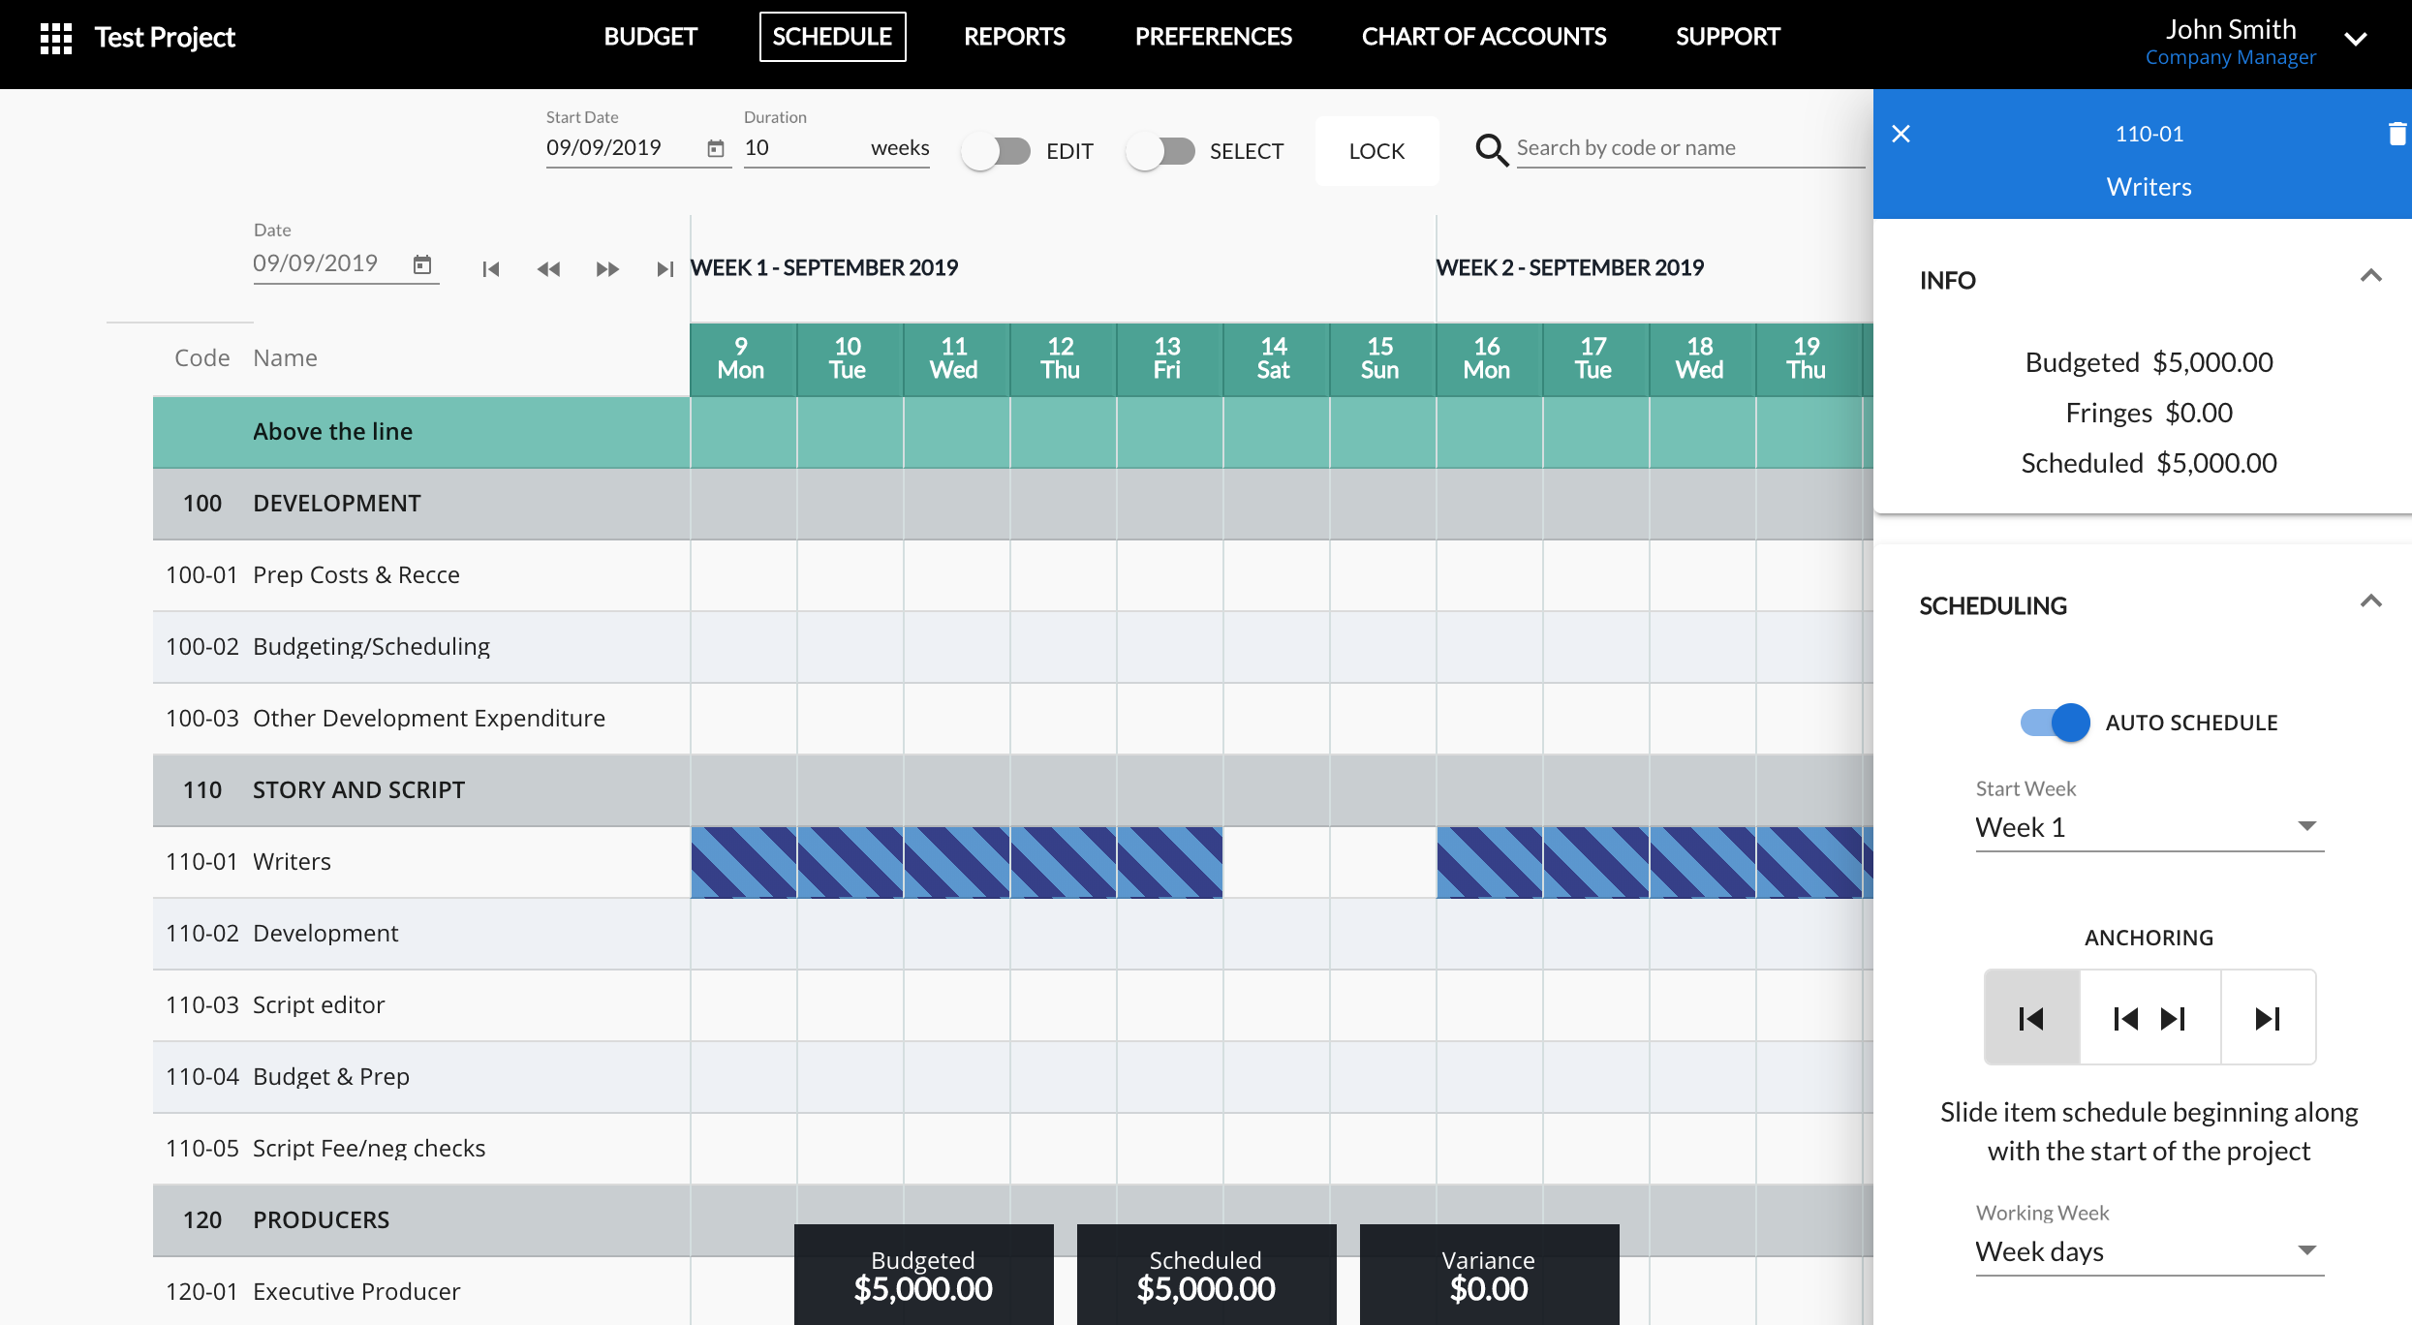Screen dimensions: 2412x1325
Task: Anchor schedule to project end
Action: pyautogui.click(x=2268, y=1018)
